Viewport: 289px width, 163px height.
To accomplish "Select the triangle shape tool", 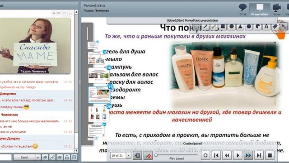I will pyautogui.click(x=240, y=27).
